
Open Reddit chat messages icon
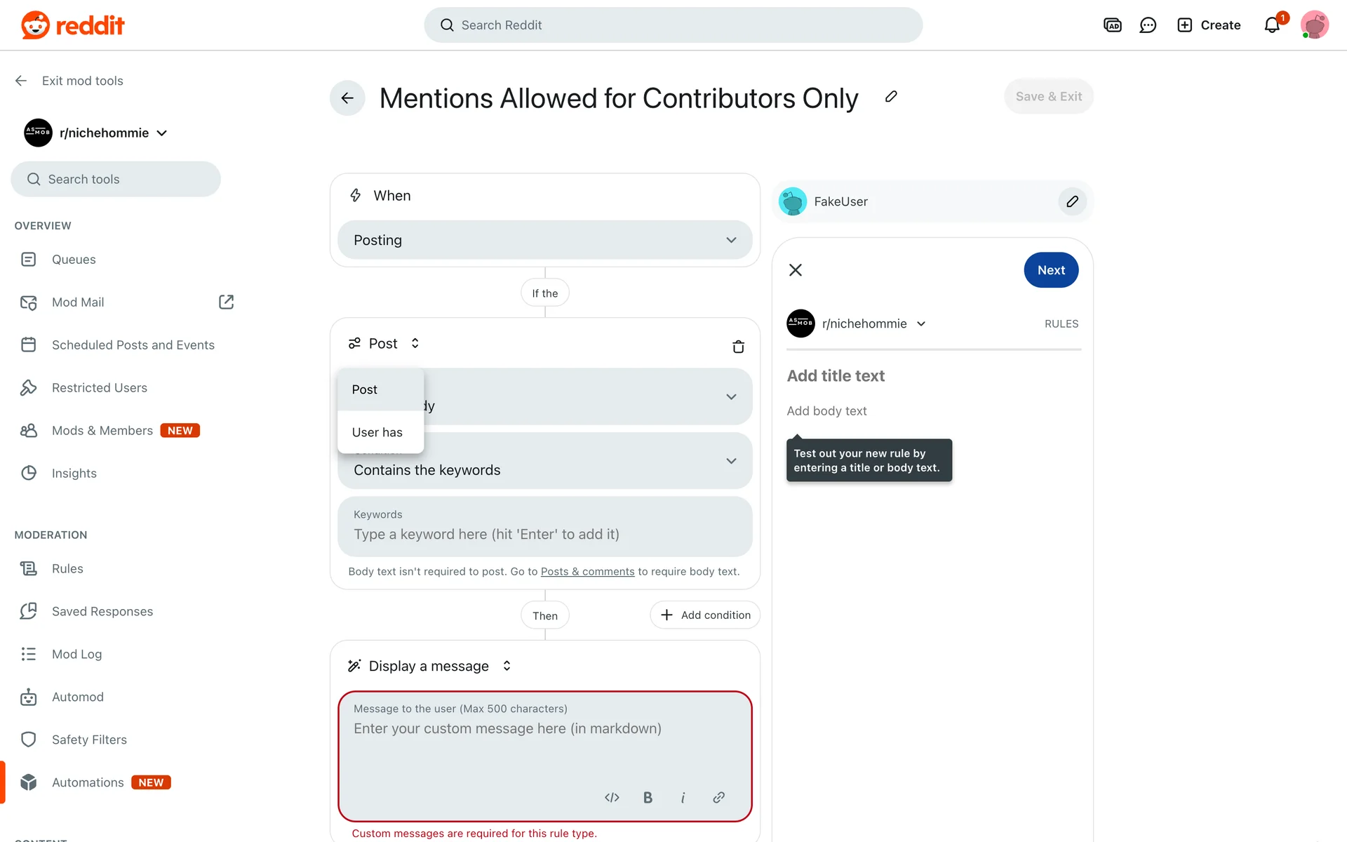(x=1148, y=25)
